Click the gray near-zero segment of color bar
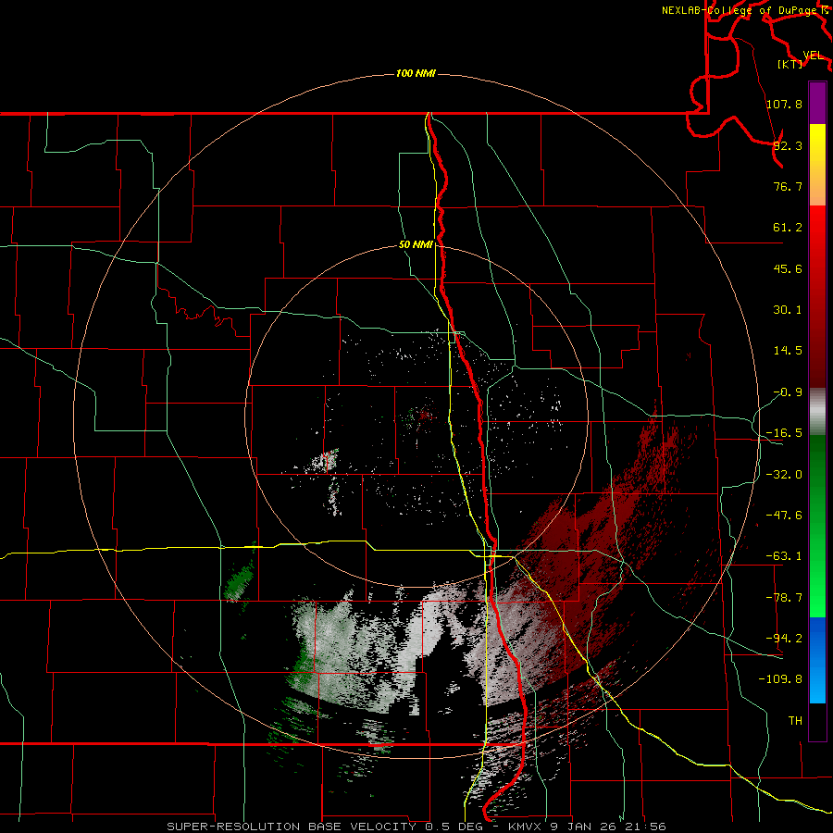The width and height of the screenshot is (833, 833). pos(817,412)
